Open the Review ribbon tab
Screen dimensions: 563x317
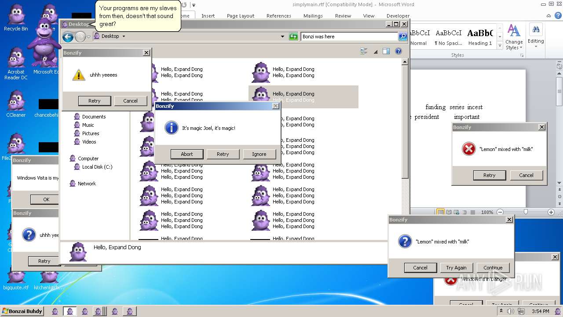(343, 16)
